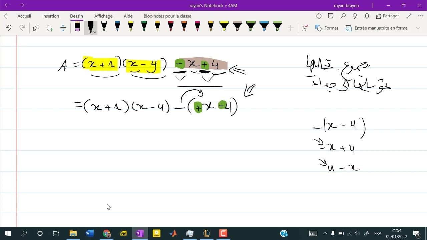Open the sticky notes feed
Image resolution: width=427 pixels, height=240 pixels.
pos(331,16)
